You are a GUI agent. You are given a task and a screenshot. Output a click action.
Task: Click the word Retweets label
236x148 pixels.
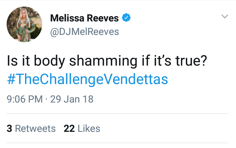[35, 129]
